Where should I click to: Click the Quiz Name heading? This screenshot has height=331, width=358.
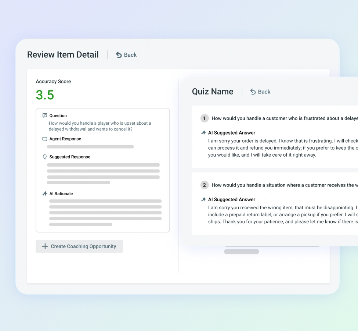(213, 92)
